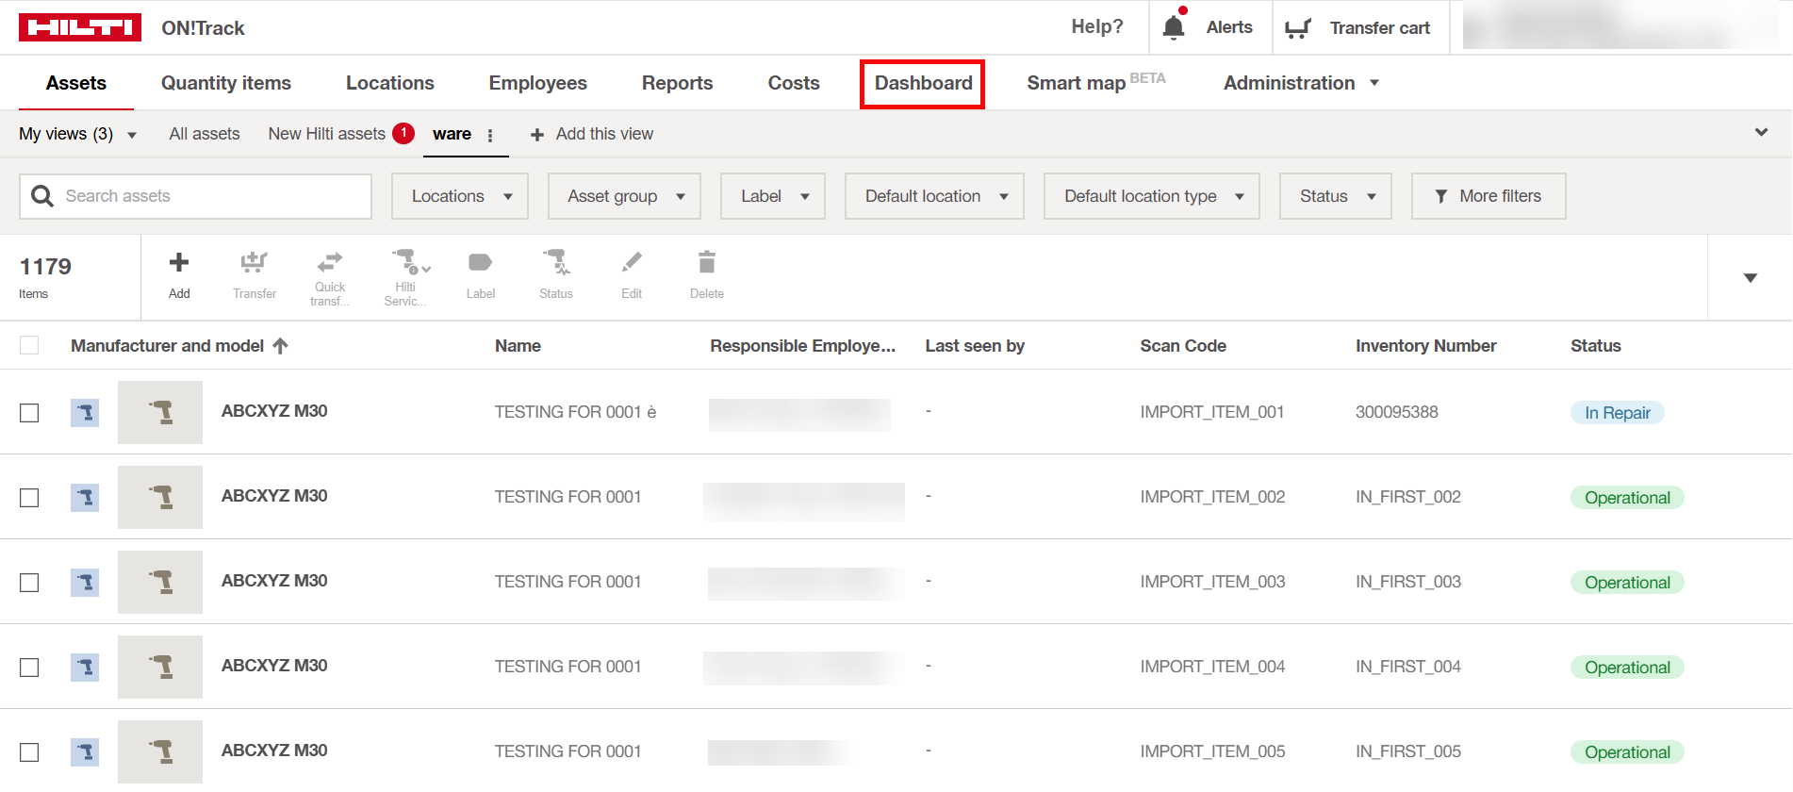Click the Quick transfer arrows icon

330,262
